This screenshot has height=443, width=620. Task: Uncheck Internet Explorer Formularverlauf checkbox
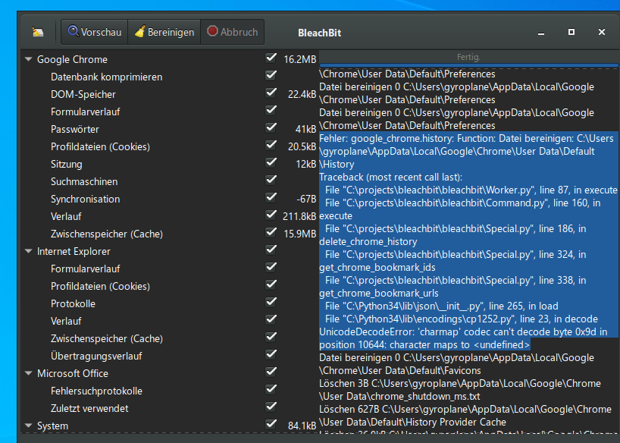[x=271, y=267]
